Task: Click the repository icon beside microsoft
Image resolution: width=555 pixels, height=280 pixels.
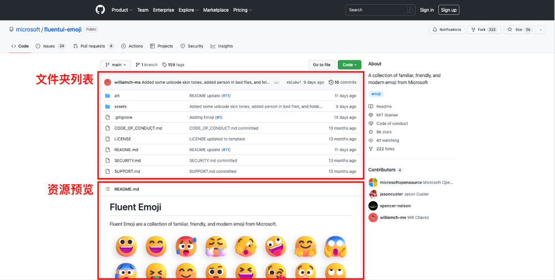Action: click(x=11, y=29)
